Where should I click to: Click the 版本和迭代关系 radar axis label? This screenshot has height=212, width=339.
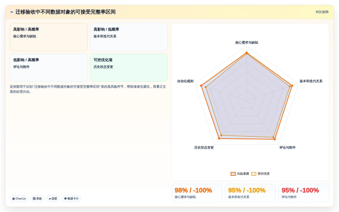(x=311, y=81)
